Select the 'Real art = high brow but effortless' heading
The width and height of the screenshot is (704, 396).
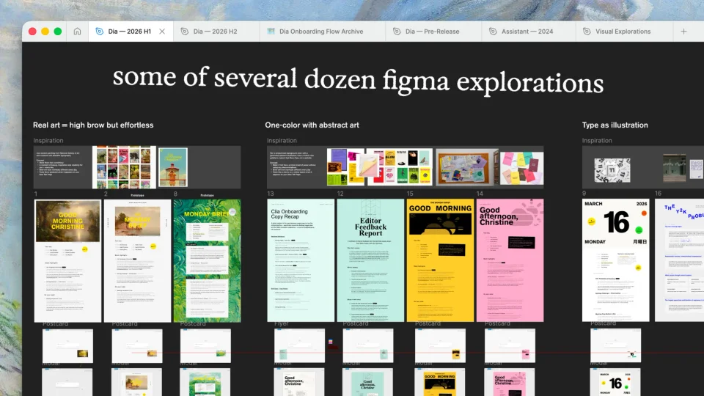click(93, 125)
